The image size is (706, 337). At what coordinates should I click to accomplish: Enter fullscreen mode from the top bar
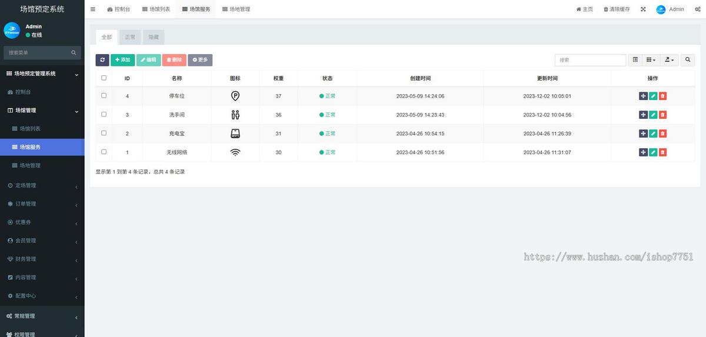[643, 9]
